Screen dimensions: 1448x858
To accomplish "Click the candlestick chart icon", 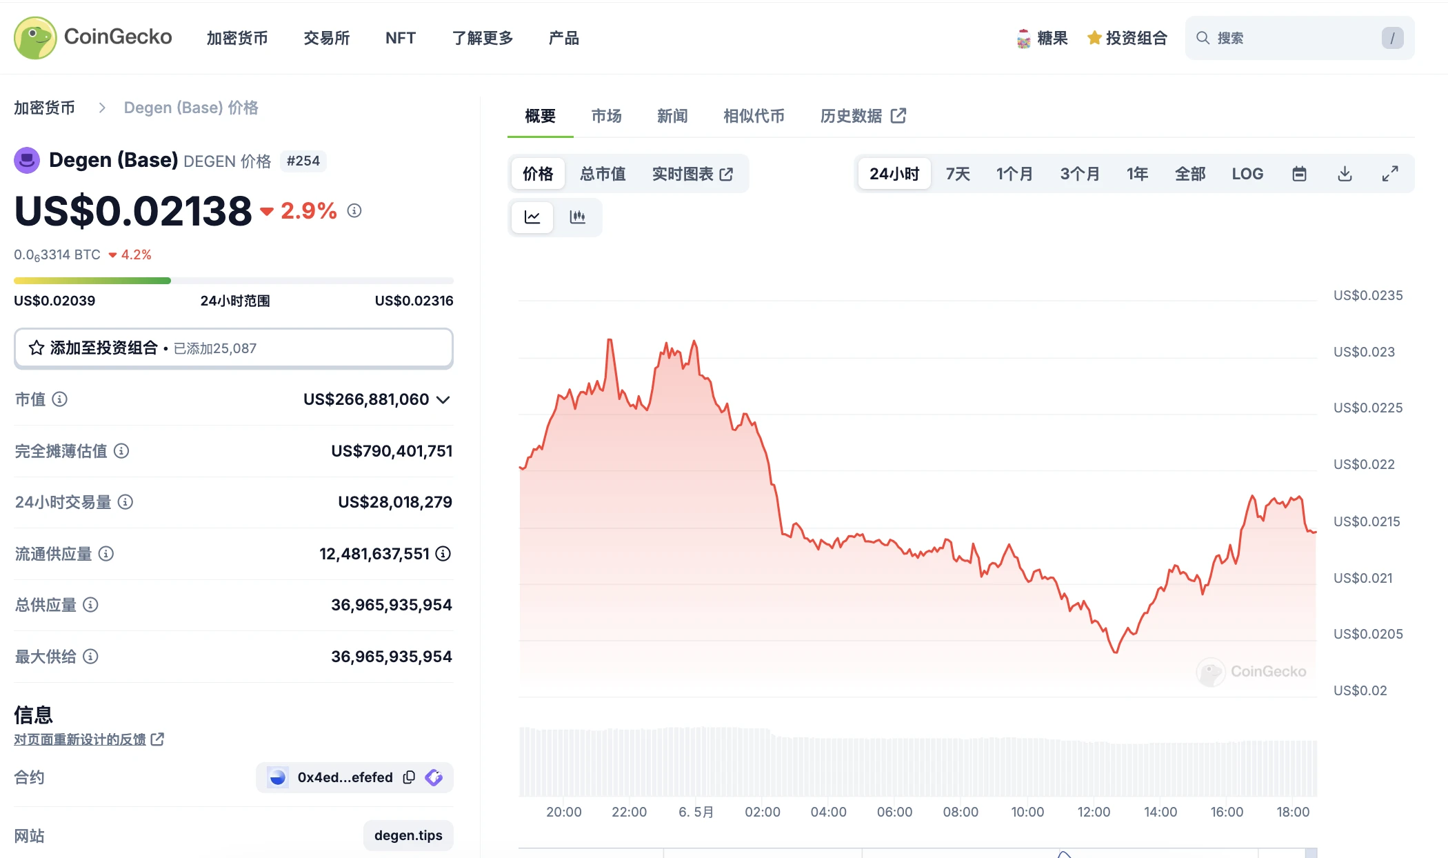I will [577, 217].
